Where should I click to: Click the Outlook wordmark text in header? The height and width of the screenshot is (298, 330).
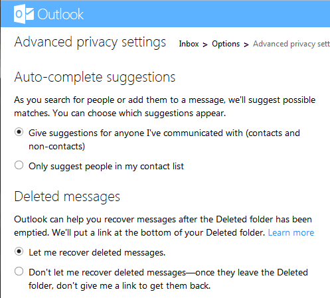[60, 15]
